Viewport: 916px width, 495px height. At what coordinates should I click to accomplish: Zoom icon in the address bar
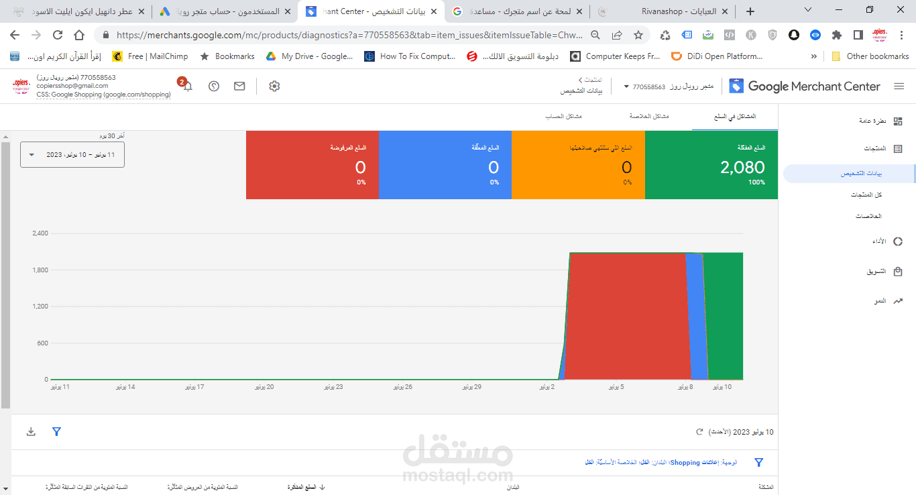click(595, 35)
